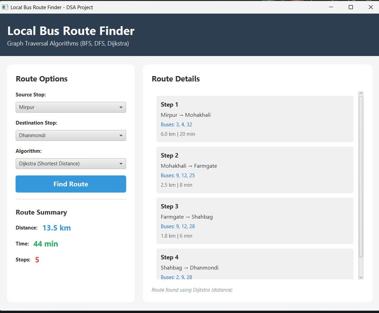This screenshot has height=313, width=379.
Task: Open the Algorithm dropdown showing Dijkstra
Action: click(x=71, y=164)
